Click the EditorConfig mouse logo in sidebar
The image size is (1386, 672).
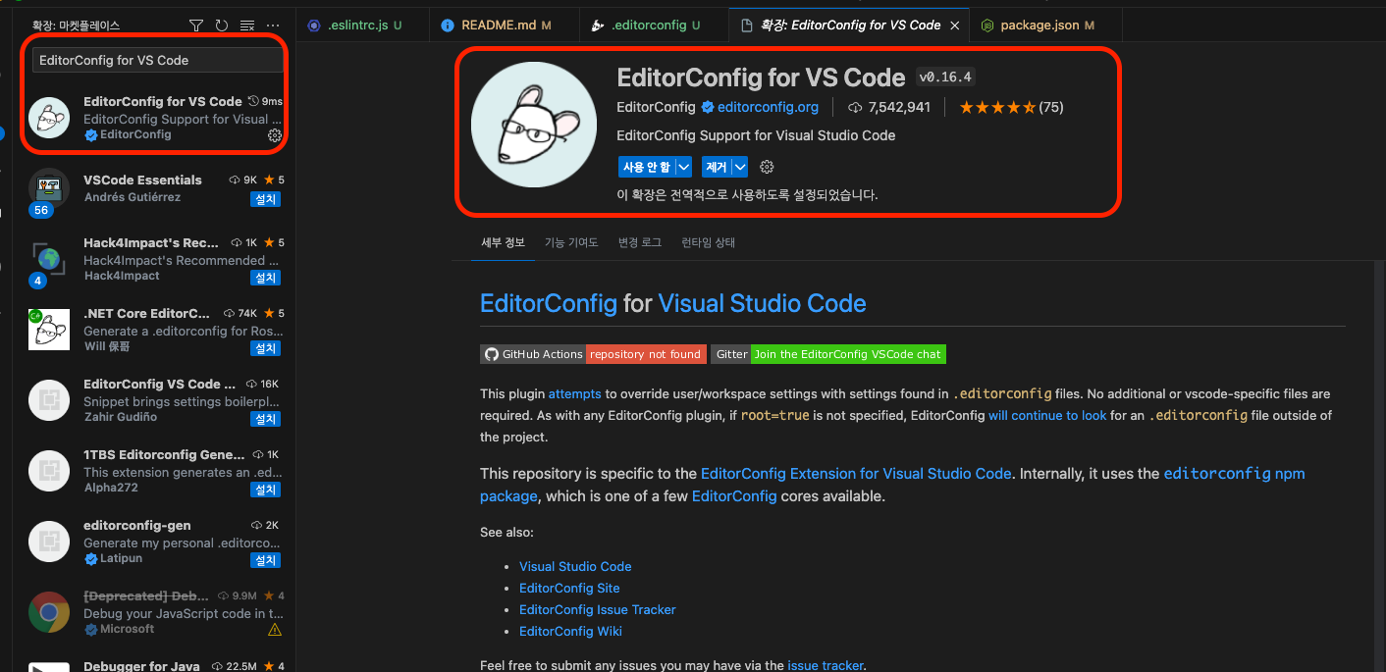48,118
